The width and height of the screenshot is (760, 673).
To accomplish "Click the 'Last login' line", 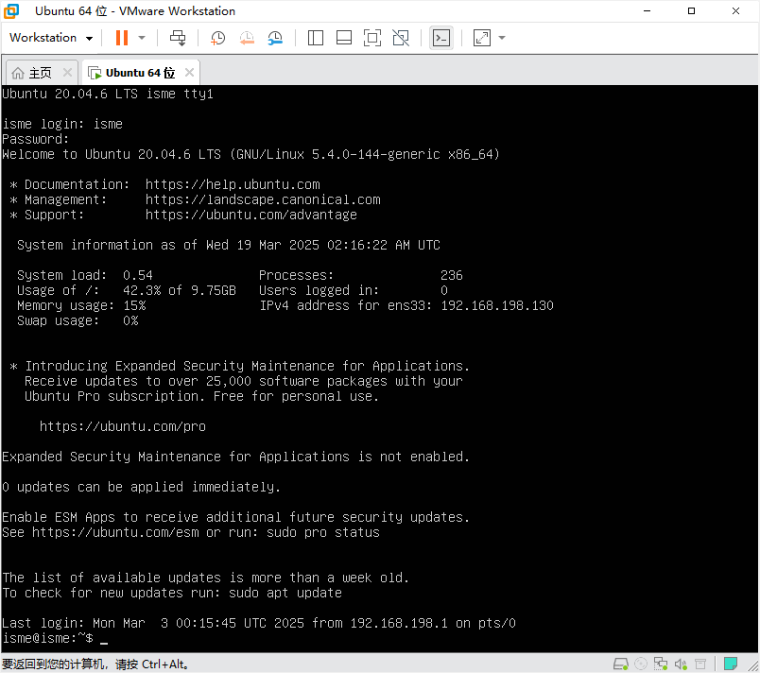I will 259,623.
